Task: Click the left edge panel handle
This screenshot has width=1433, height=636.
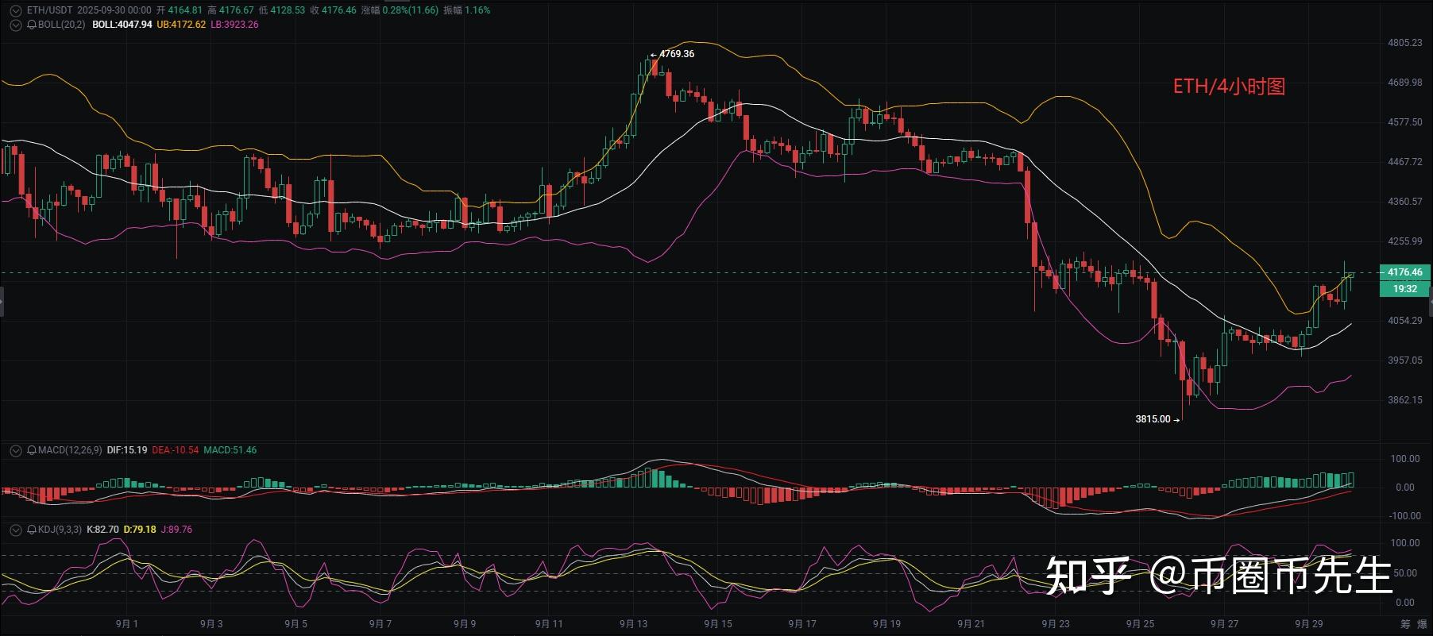Action: pos(2,302)
